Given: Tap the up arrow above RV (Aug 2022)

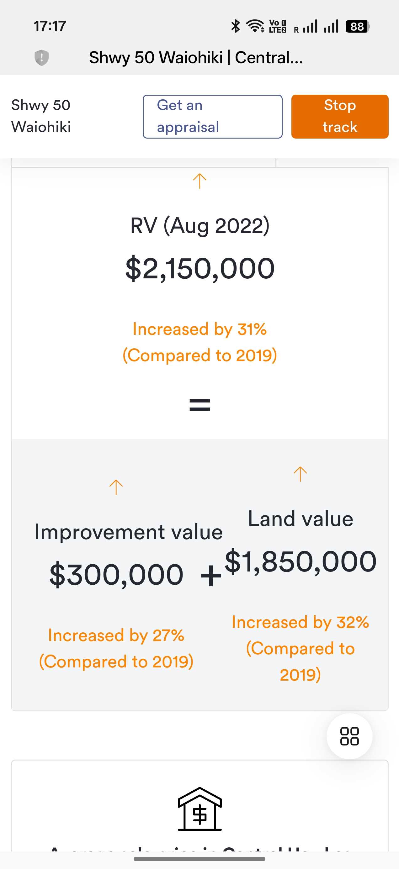Looking at the screenshot, I should tap(199, 181).
